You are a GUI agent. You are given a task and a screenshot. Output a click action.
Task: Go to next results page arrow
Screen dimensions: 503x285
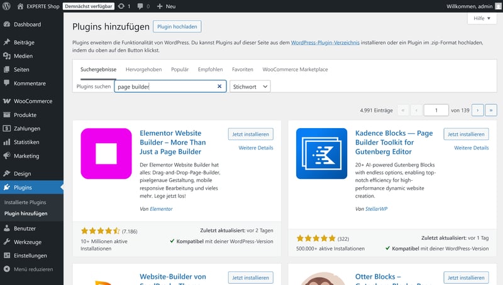[477, 110]
